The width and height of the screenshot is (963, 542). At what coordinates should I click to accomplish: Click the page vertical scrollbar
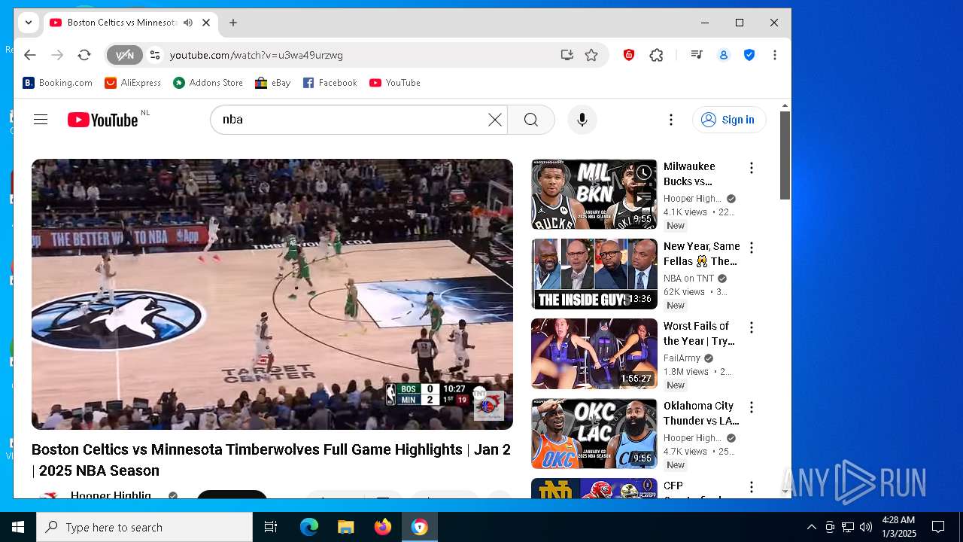click(785, 156)
